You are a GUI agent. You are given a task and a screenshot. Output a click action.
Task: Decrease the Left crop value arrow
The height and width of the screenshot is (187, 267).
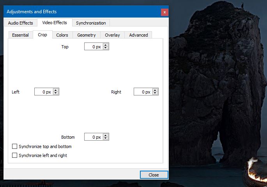55,93
